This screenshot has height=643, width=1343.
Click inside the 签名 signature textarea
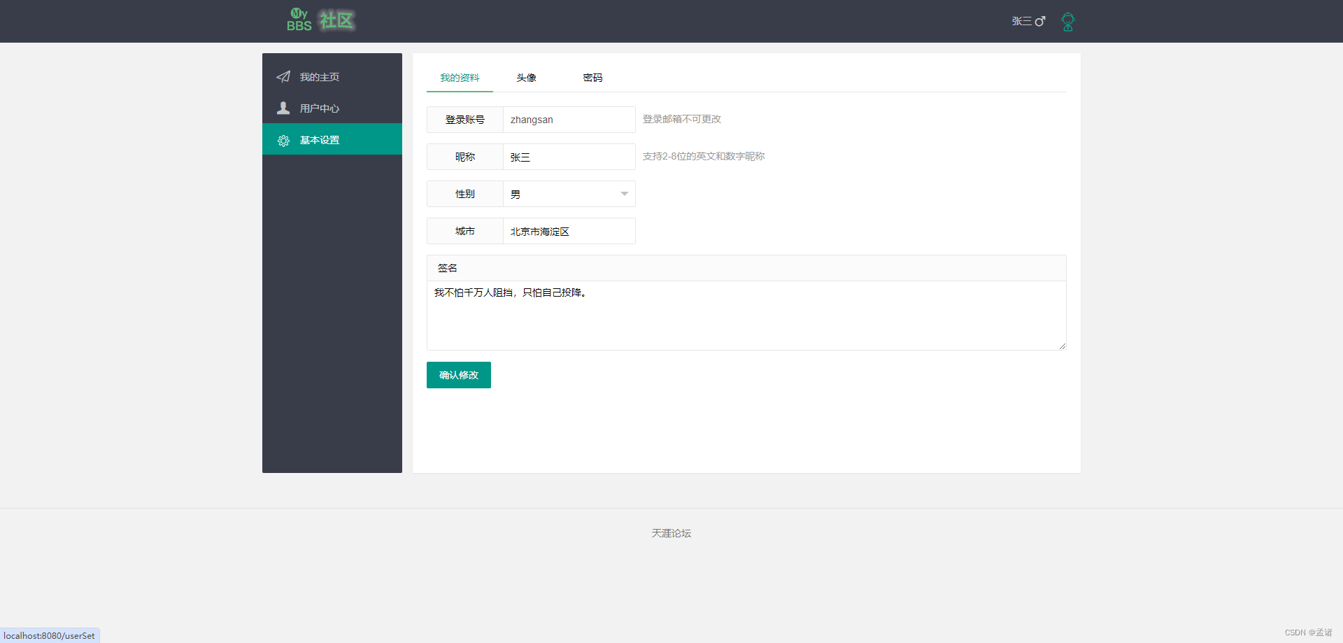point(746,315)
